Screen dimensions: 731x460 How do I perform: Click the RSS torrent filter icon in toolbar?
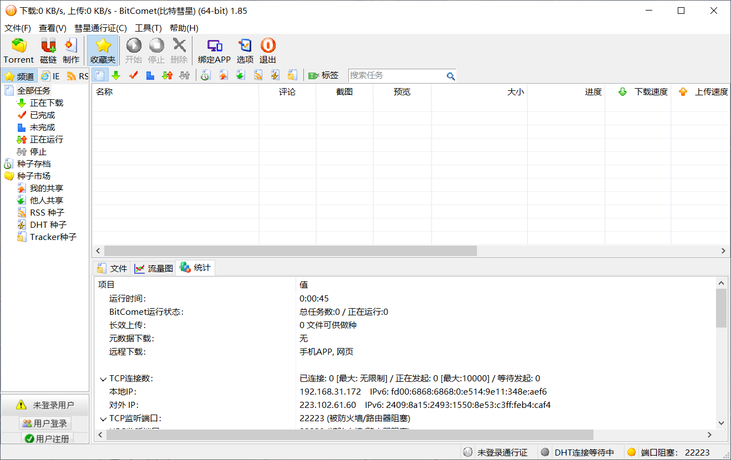tap(258, 75)
